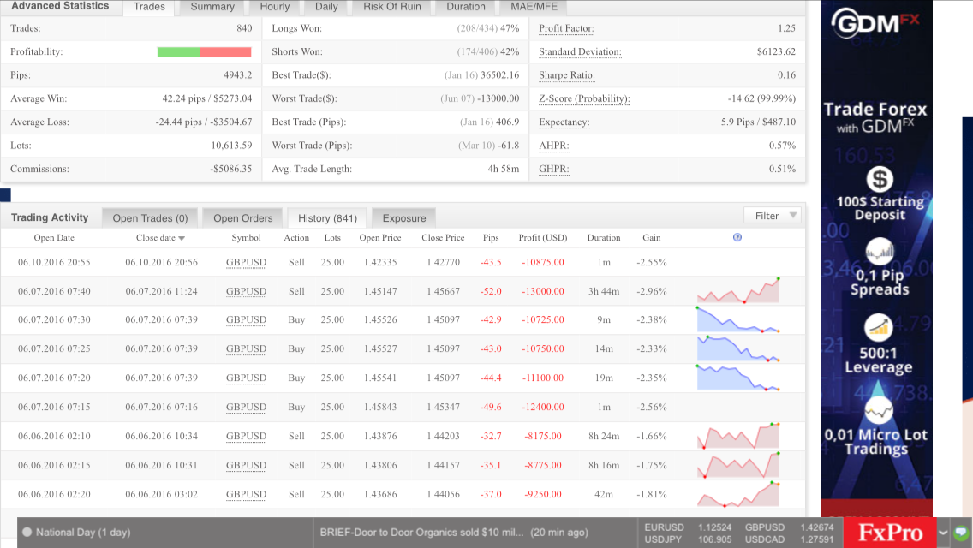This screenshot has width=973, height=548.
Task: Open the Hourly tab
Action: [274, 7]
